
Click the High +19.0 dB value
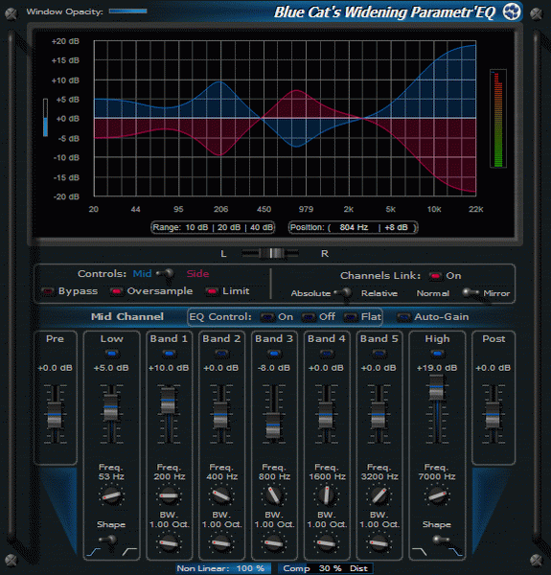pyautogui.click(x=437, y=368)
